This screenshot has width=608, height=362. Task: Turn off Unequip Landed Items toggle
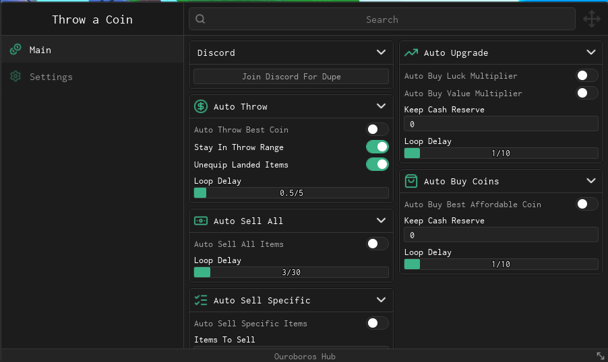(x=377, y=164)
